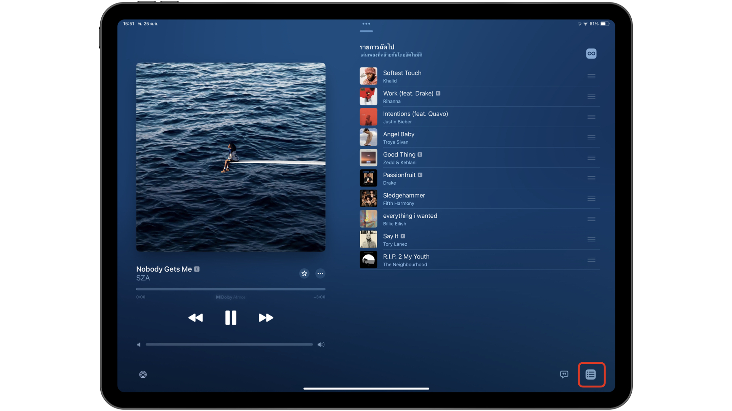Image resolution: width=732 pixels, height=411 pixels.
Task: Play everything i wanted by Billie Eilish
Action: [x=410, y=219]
